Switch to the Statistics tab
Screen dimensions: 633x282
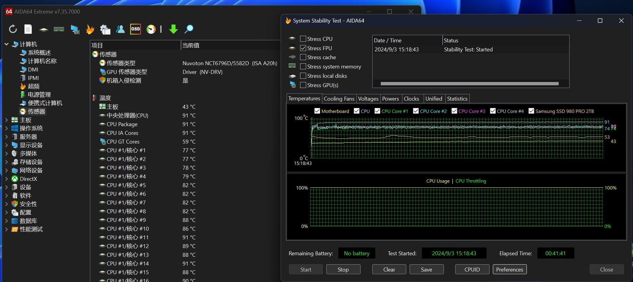coord(457,99)
